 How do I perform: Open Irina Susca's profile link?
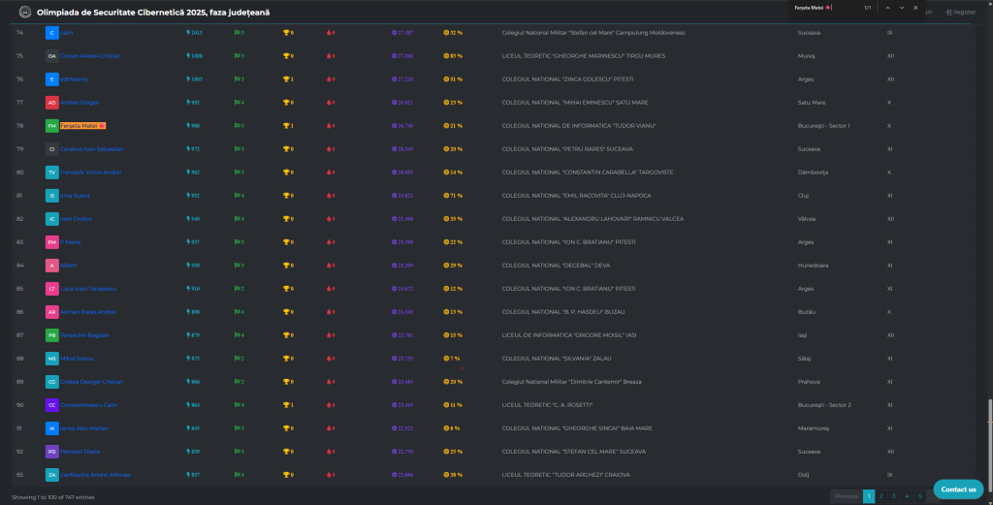click(74, 196)
